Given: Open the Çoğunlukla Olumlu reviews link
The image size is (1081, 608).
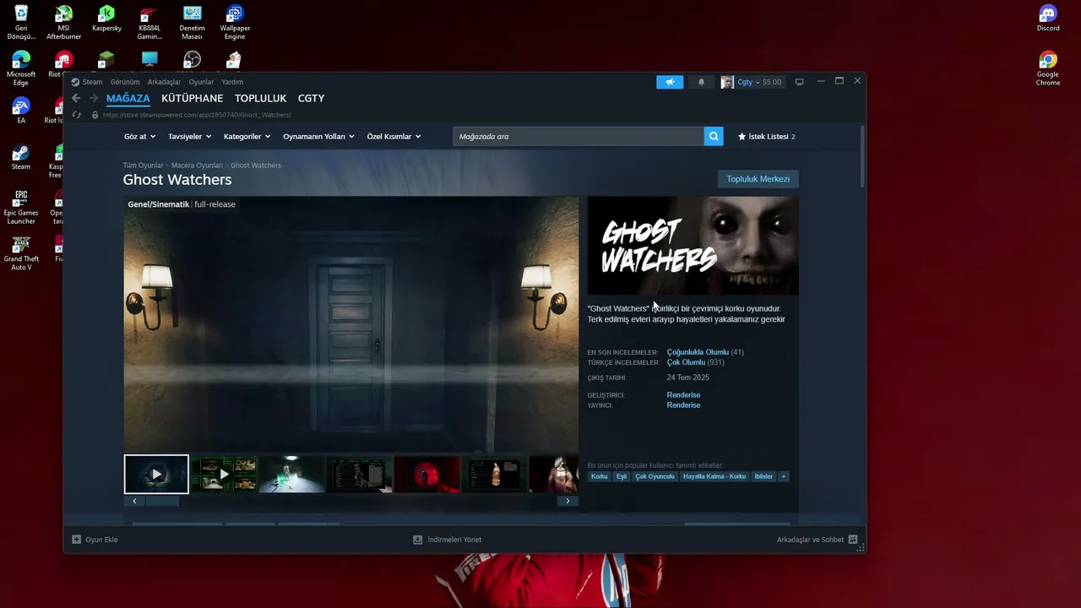Looking at the screenshot, I should pos(698,352).
